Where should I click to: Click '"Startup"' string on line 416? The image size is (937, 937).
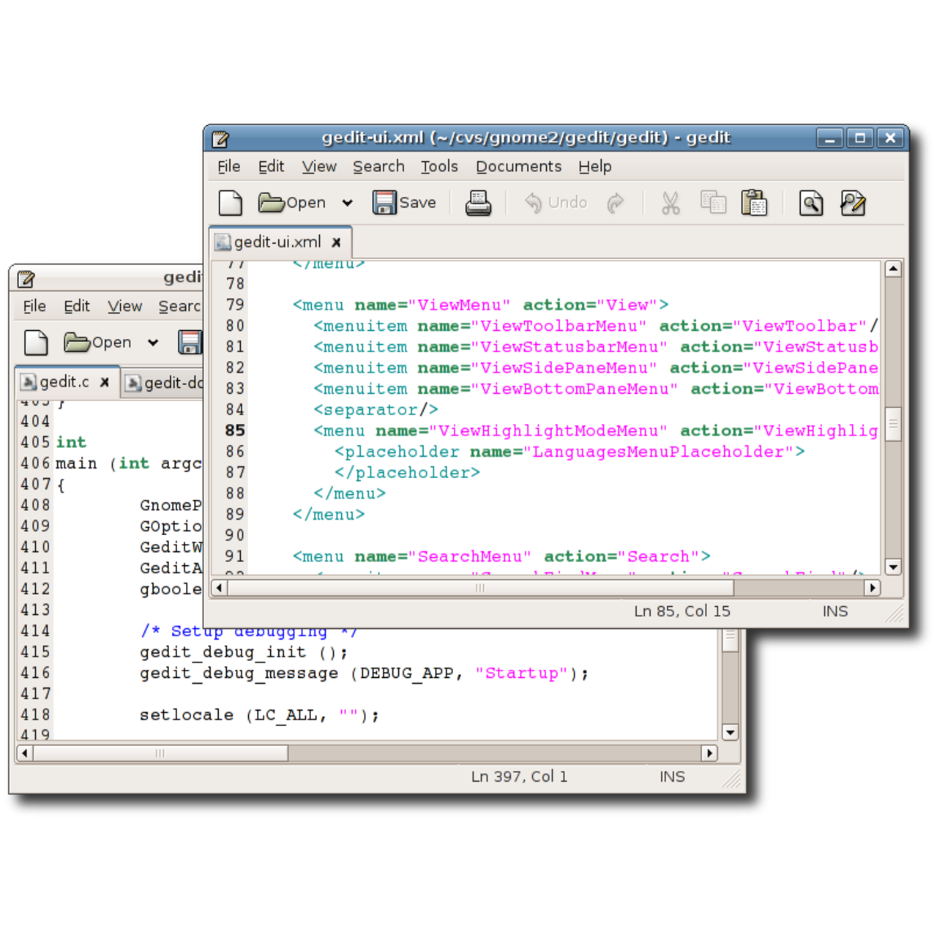tap(522, 673)
